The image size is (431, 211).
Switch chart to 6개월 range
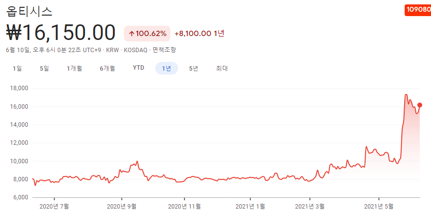(107, 68)
